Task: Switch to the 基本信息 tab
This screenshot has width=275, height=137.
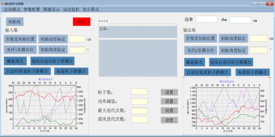Action: [x=104, y=21]
